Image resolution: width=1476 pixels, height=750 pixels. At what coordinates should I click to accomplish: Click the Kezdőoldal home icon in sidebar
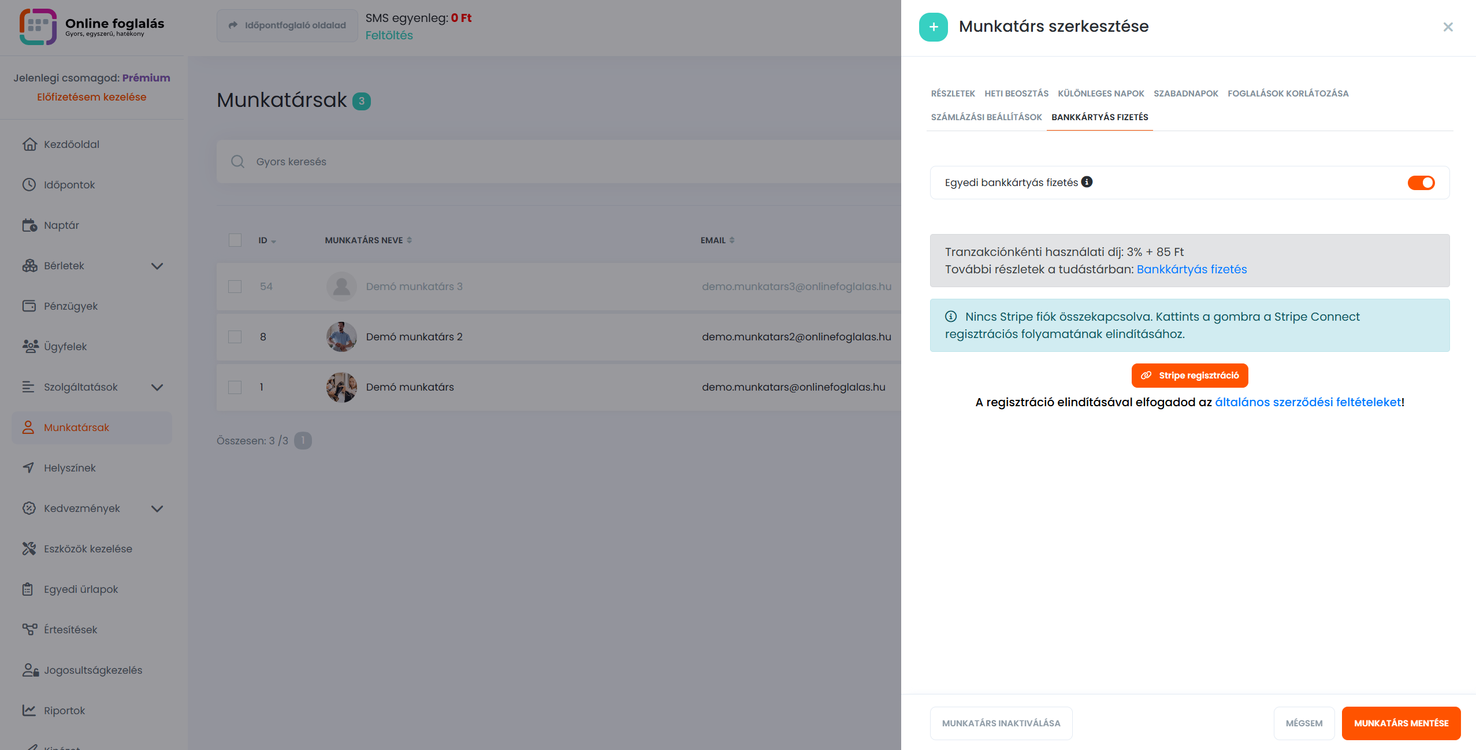point(29,144)
